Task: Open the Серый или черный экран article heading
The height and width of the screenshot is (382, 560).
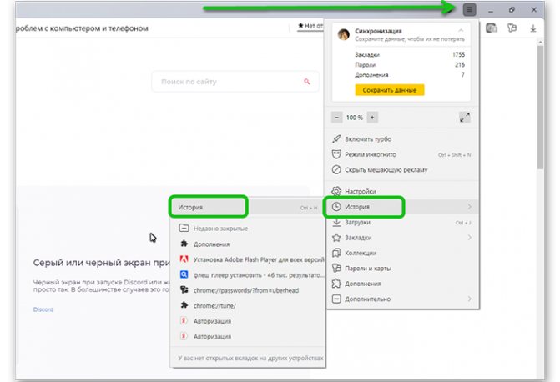Action: (x=102, y=263)
